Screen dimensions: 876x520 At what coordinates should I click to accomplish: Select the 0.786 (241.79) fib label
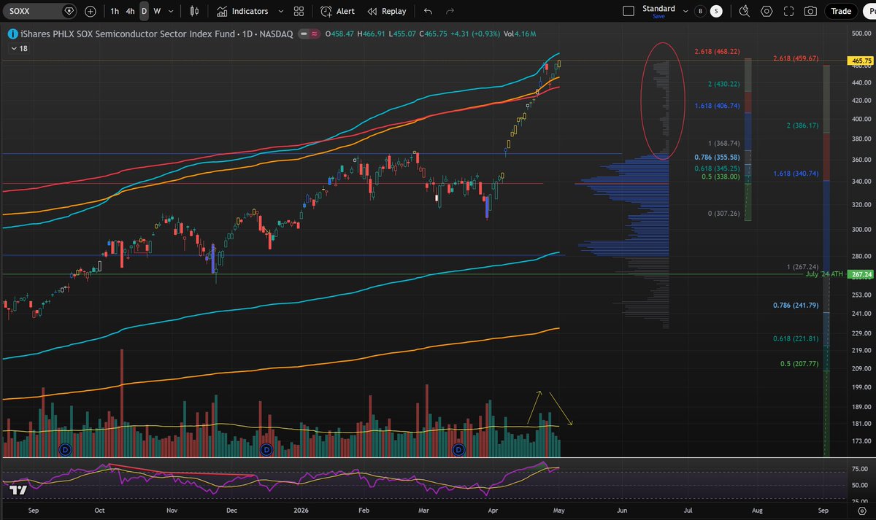pos(796,305)
